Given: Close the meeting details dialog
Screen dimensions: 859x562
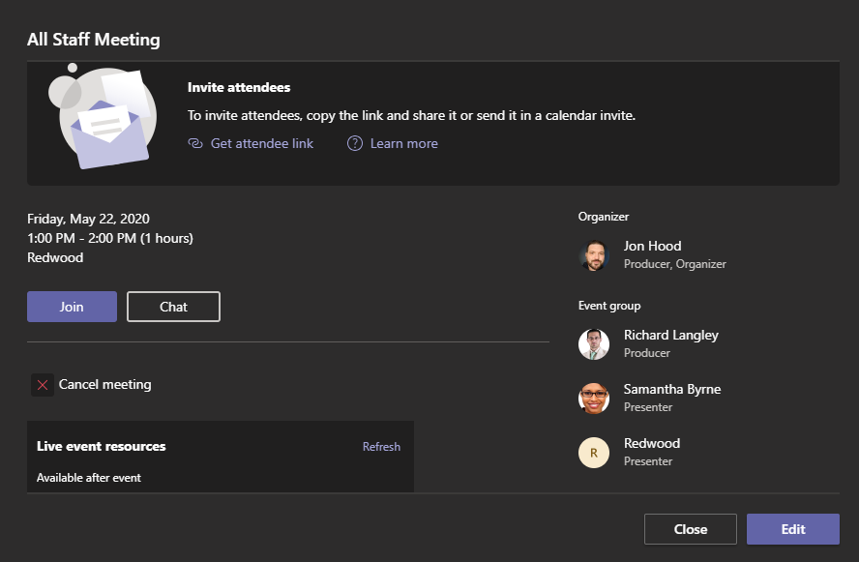Looking at the screenshot, I should click(691, 529).
